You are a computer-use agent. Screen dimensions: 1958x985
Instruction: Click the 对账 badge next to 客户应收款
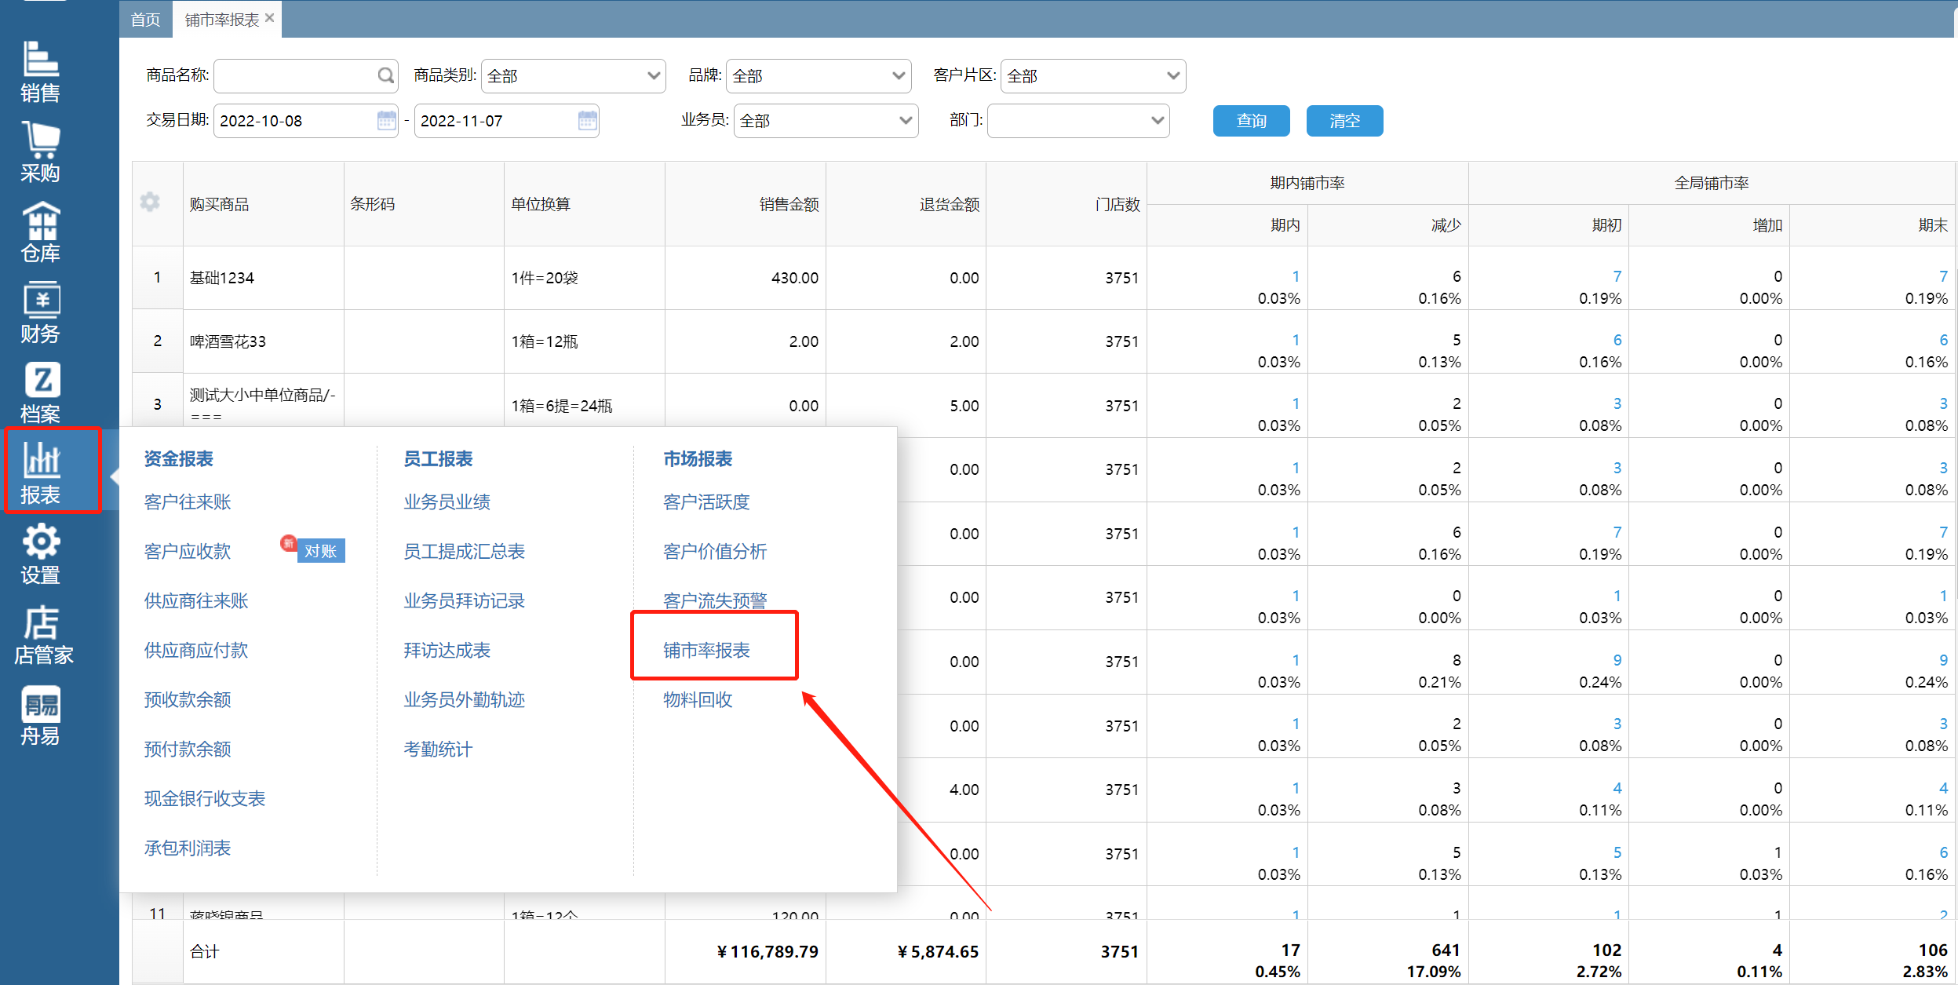[320, 550]
